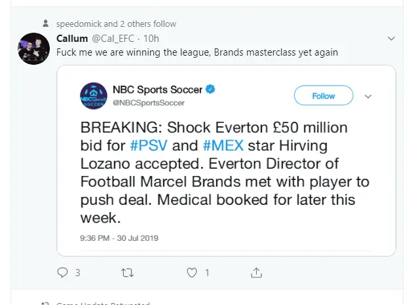Open the @NBCSportsSoccer handle
Image resolution: width=414 pixels, height=305 pixels.
[148, 103]
